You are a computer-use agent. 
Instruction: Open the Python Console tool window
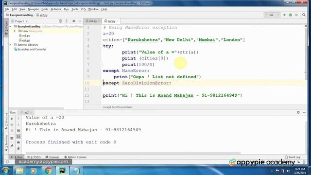(75, 157)
